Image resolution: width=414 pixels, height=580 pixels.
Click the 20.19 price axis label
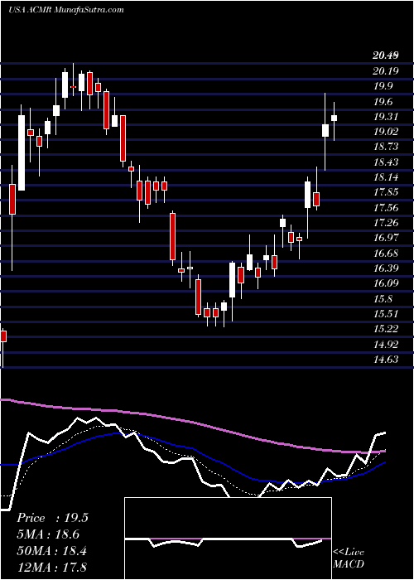386,71
